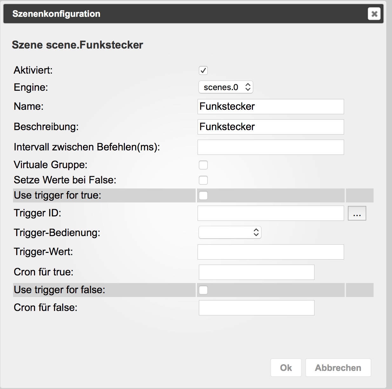Click the Trigger ID input field

(x=270, y=213)
